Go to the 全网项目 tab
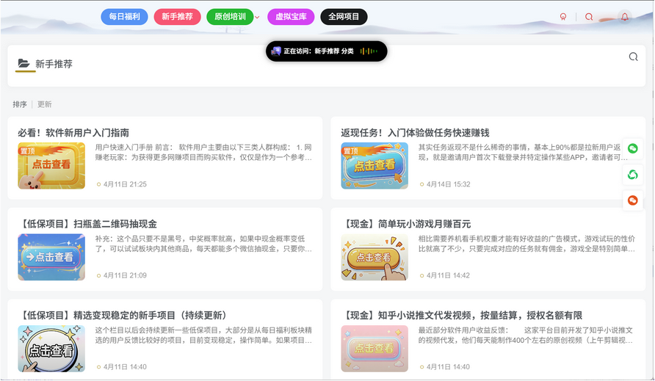 pyautogui.click(x=344, y=16)
